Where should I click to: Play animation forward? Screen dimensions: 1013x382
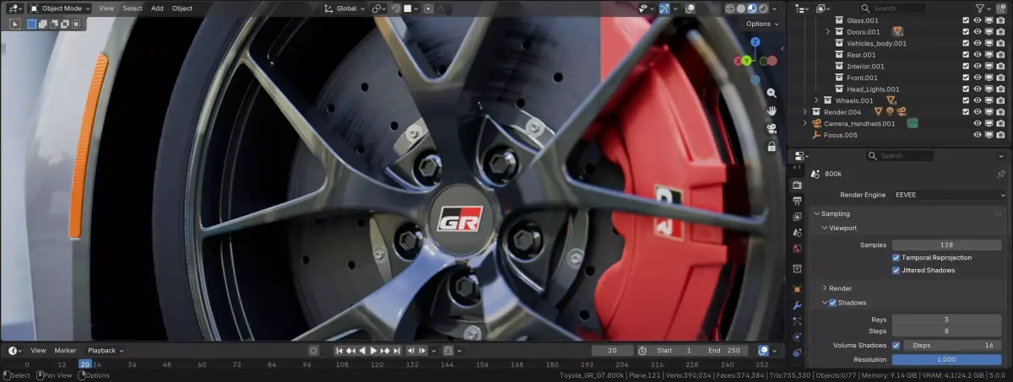373,351
